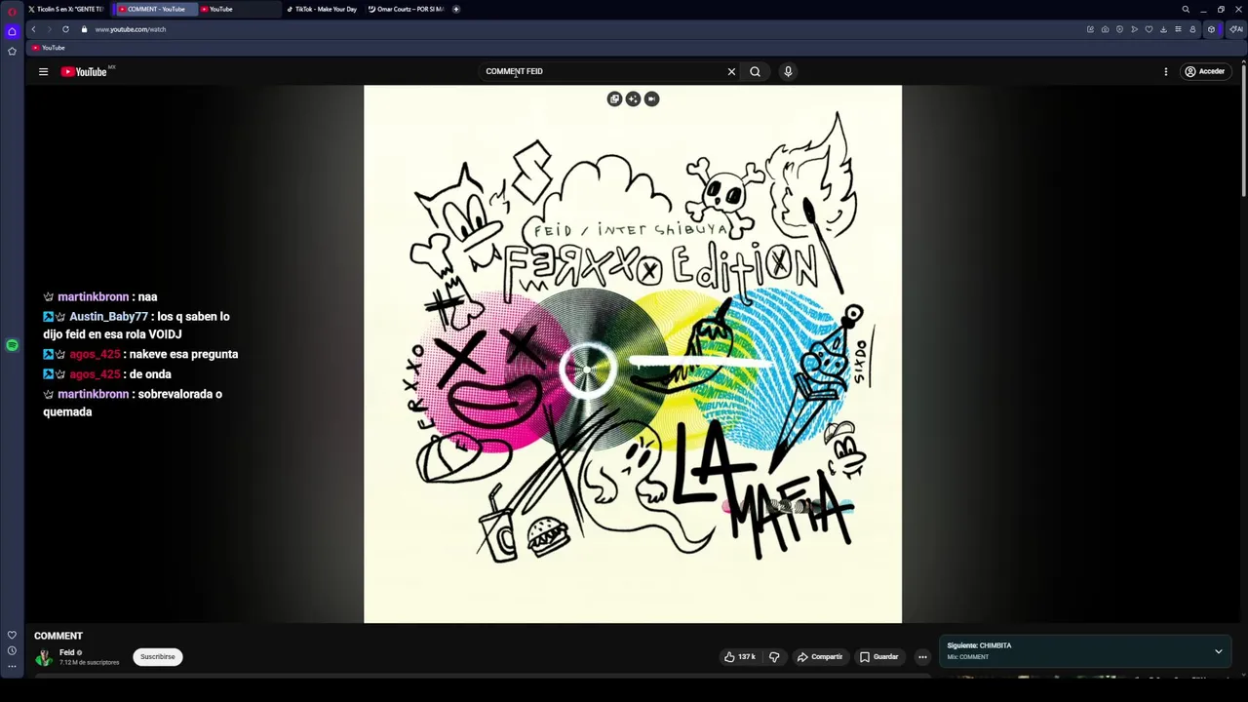Switch to the second YouTube tab
The height and width of the screenshot is (702, 1248).
(238, 9)
